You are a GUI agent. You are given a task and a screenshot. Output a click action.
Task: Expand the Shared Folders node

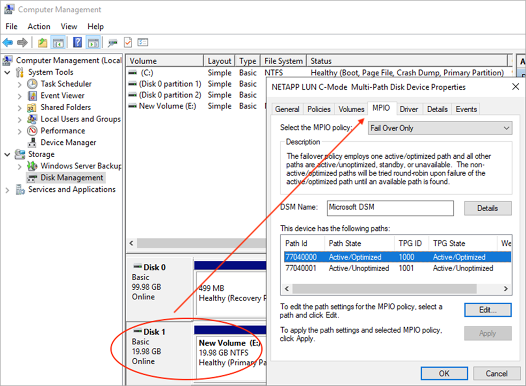point(20,108)
